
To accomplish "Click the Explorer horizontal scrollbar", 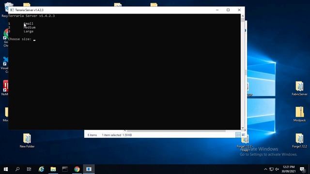I will click(176, 131).
